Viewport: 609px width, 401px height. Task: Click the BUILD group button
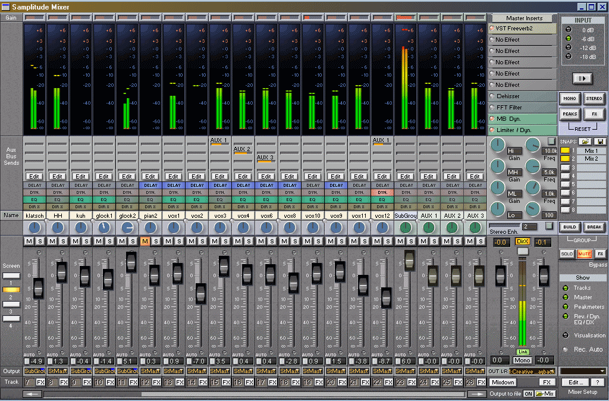[x=570, y=227]
